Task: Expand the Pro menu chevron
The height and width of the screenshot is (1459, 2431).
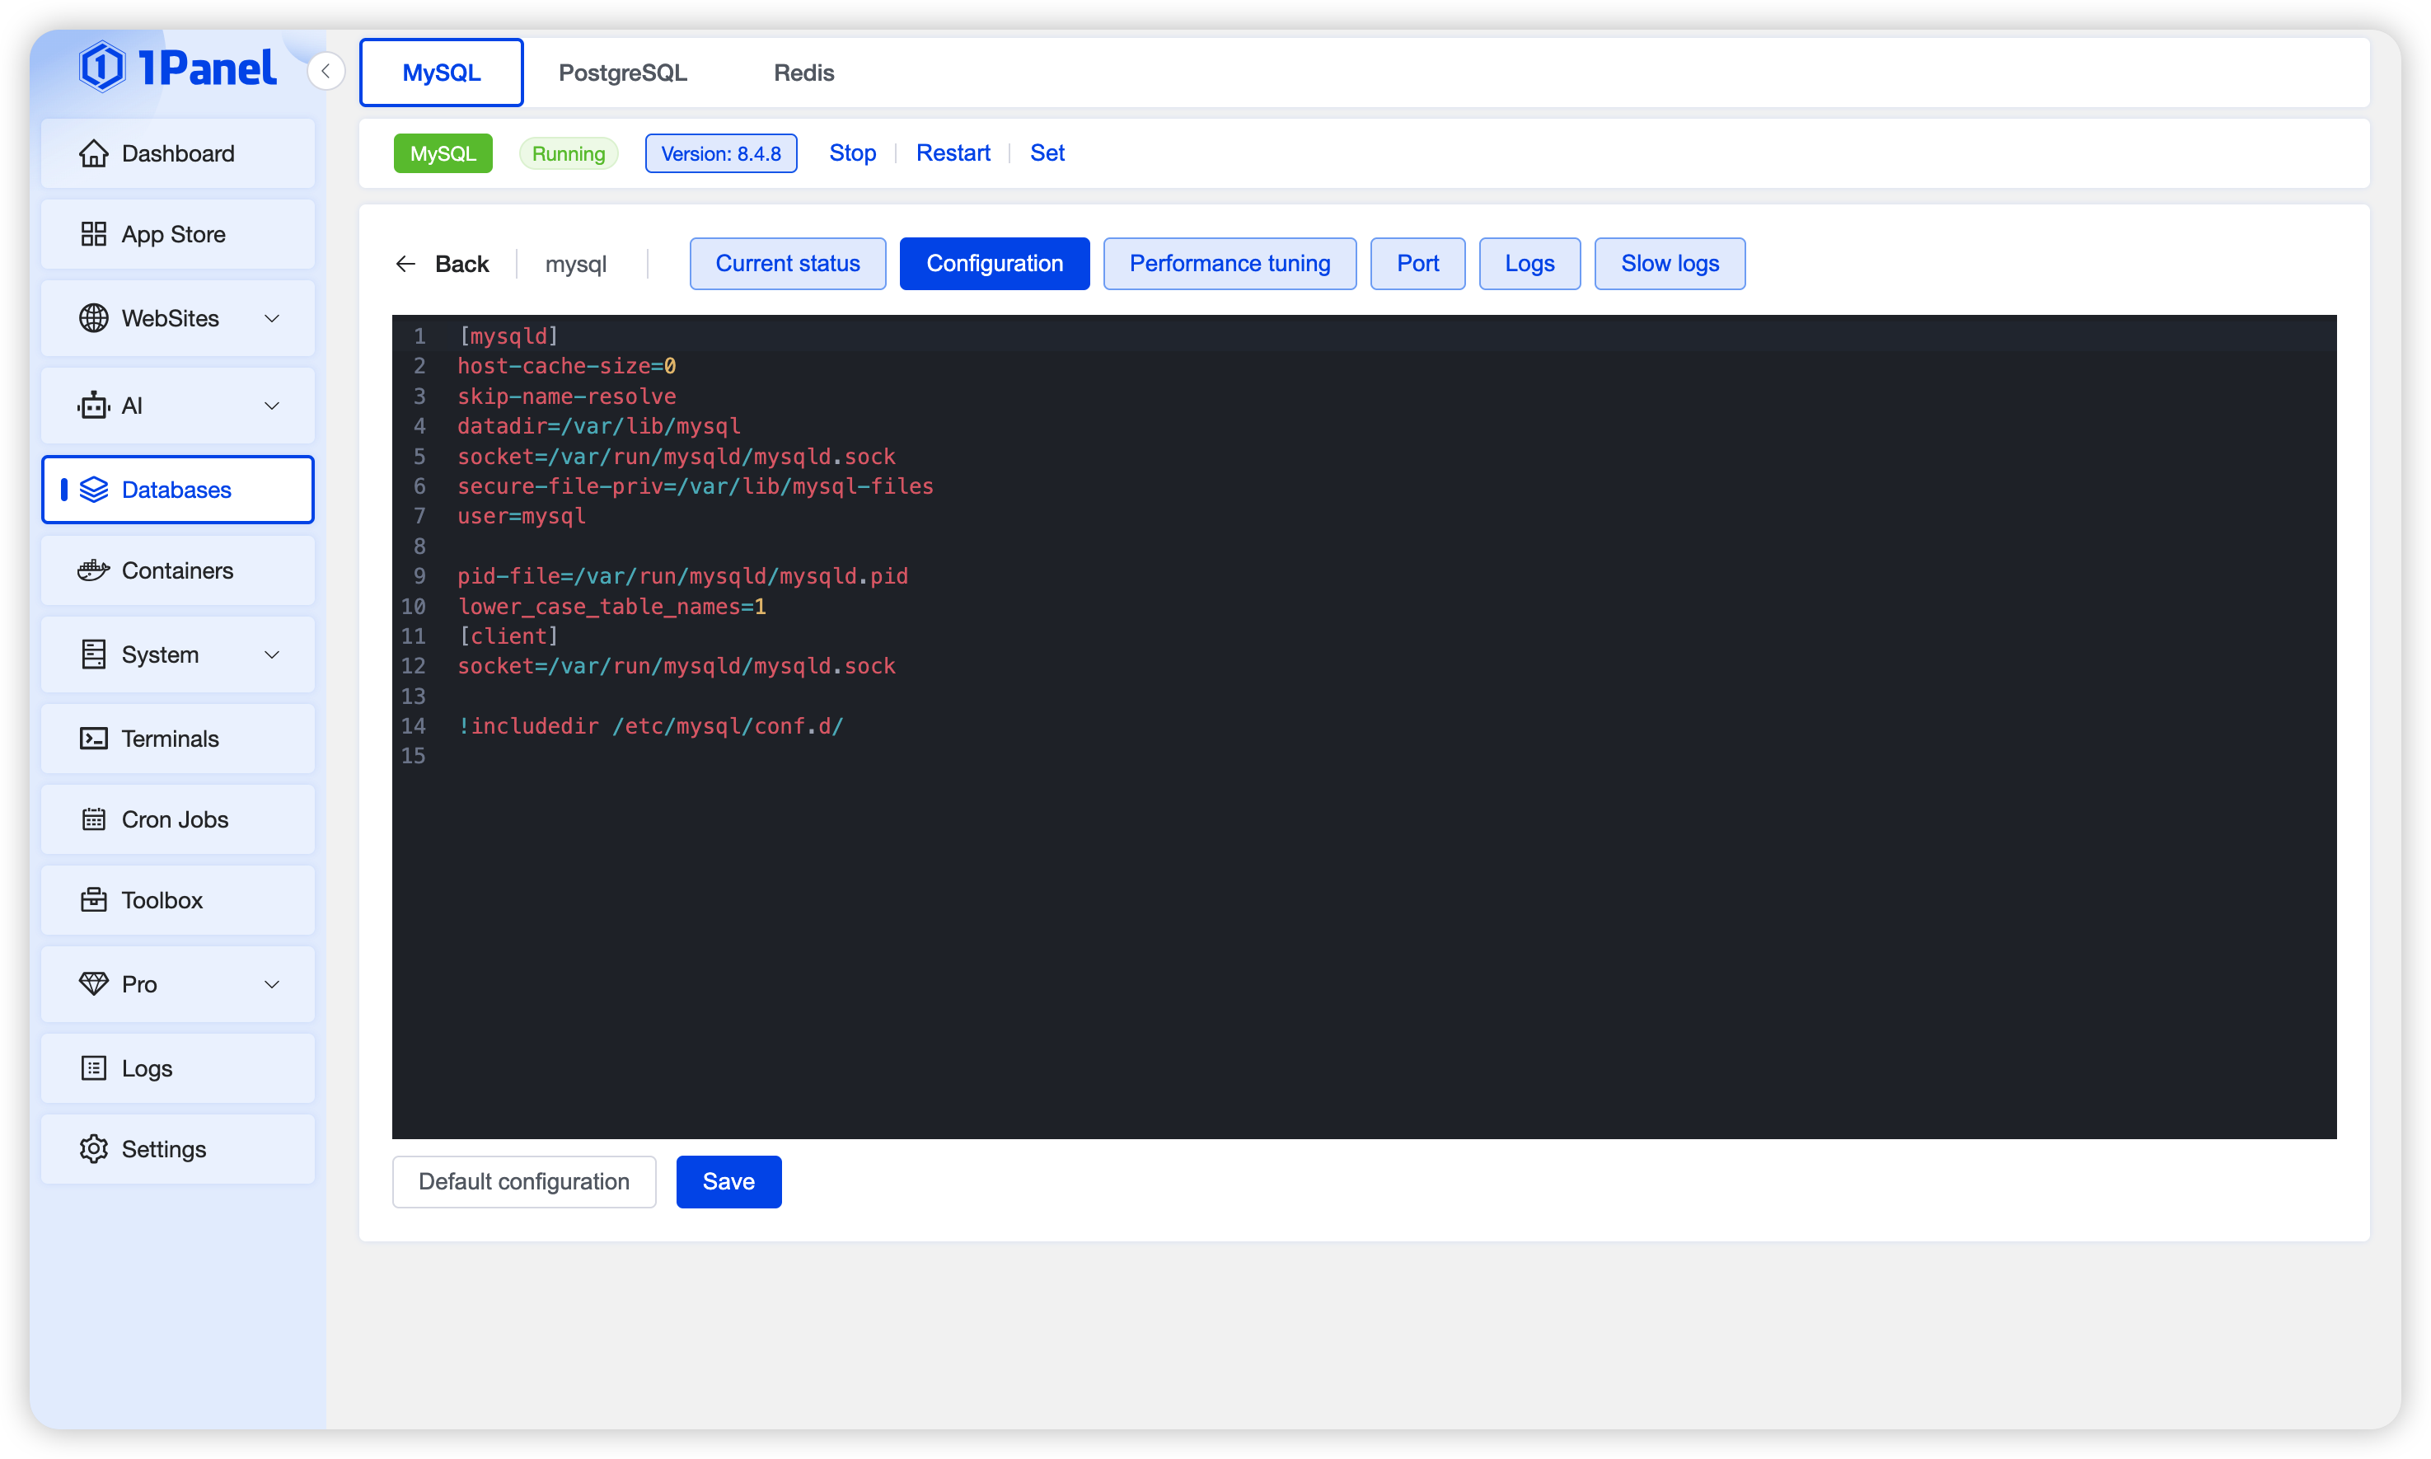Action: (x=272, y=983)
